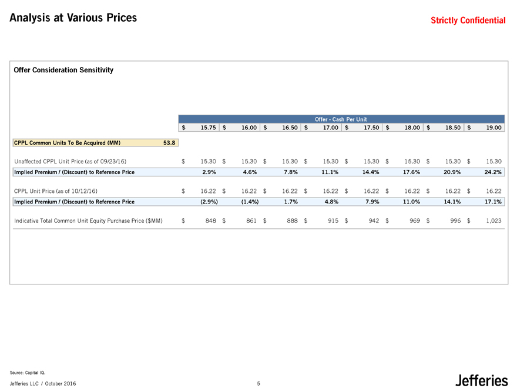Click the 'Analysis at Various Prices' title

pyautogui.click(x=73, y=18)
